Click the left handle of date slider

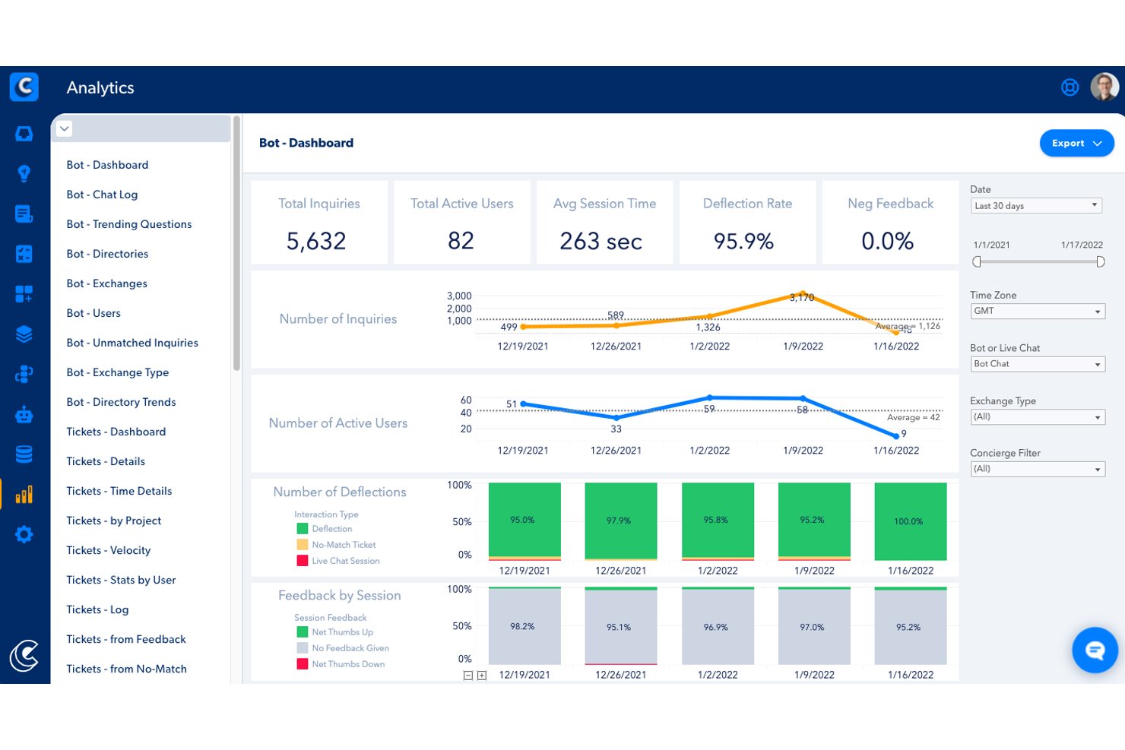click(978, 261)
